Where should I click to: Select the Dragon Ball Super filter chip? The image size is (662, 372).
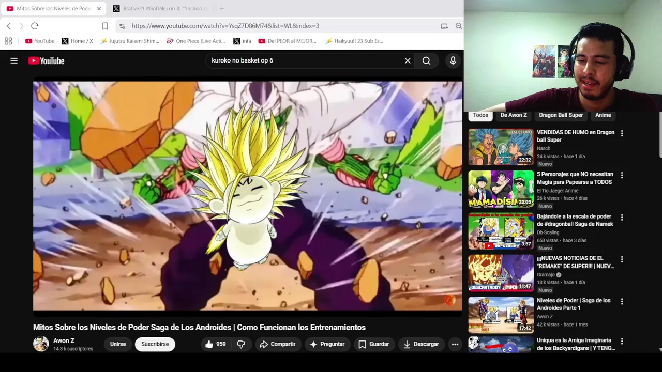561,115
